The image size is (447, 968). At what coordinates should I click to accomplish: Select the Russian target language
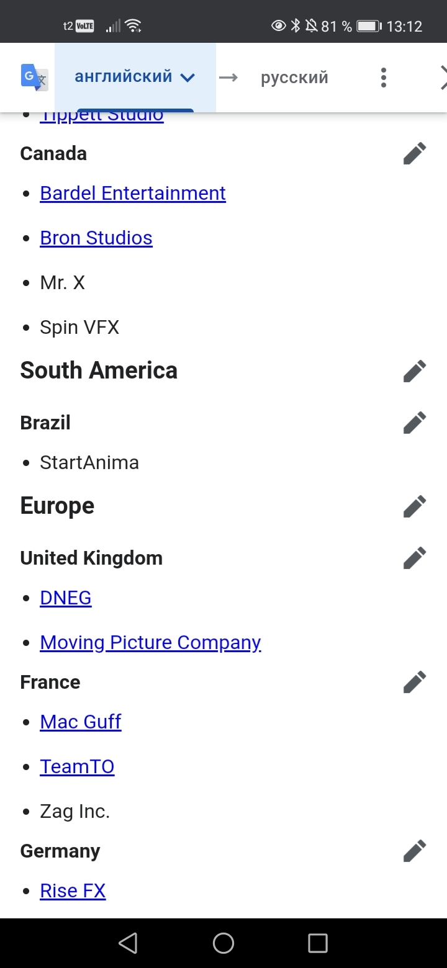(x=294, y=78)
